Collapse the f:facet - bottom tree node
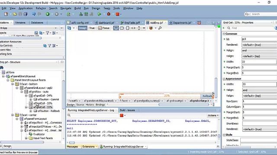The image size is (277, 155). 13,84
